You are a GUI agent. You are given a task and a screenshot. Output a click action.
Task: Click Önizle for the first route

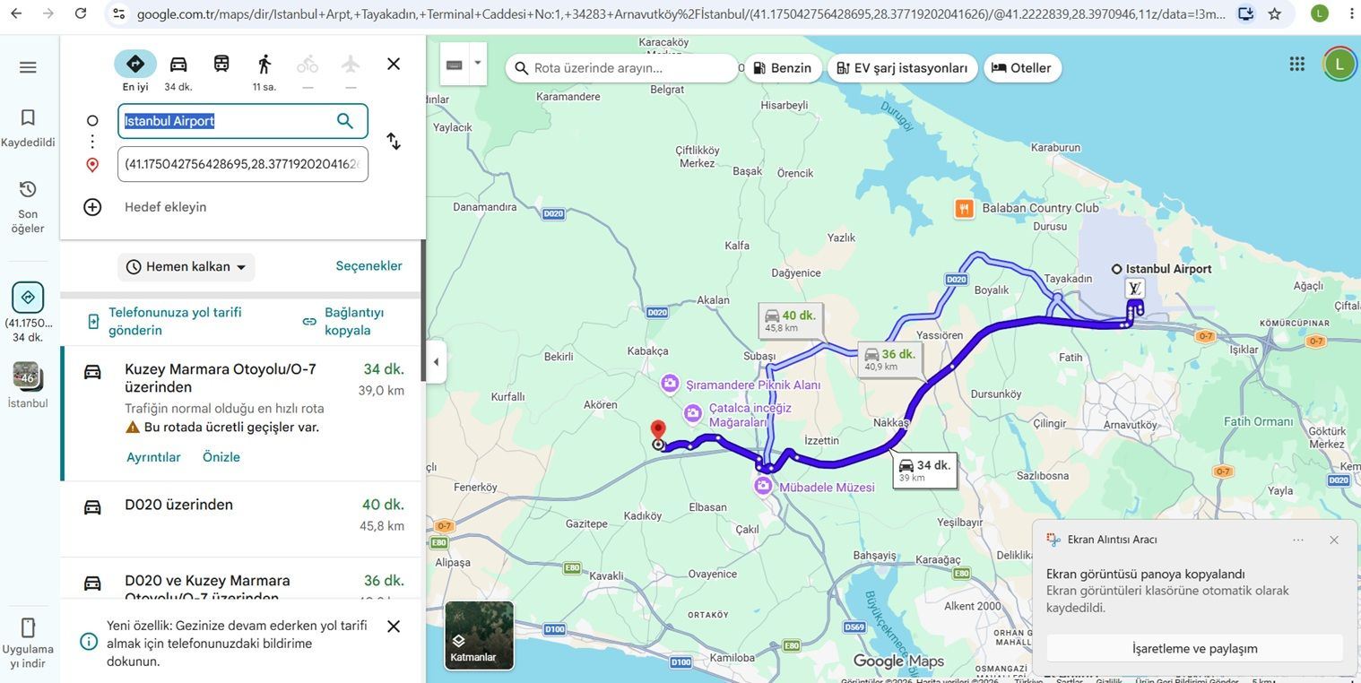(221, 457)
